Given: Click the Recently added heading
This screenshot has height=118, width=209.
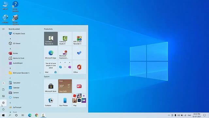Looking at the screenshot, I should pos(14,29).
